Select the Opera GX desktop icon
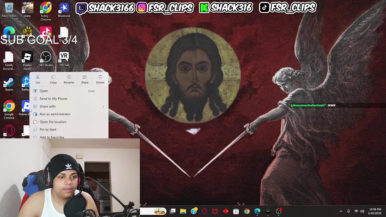The height and width of the screenshot is (217, 386). point(9,132)
